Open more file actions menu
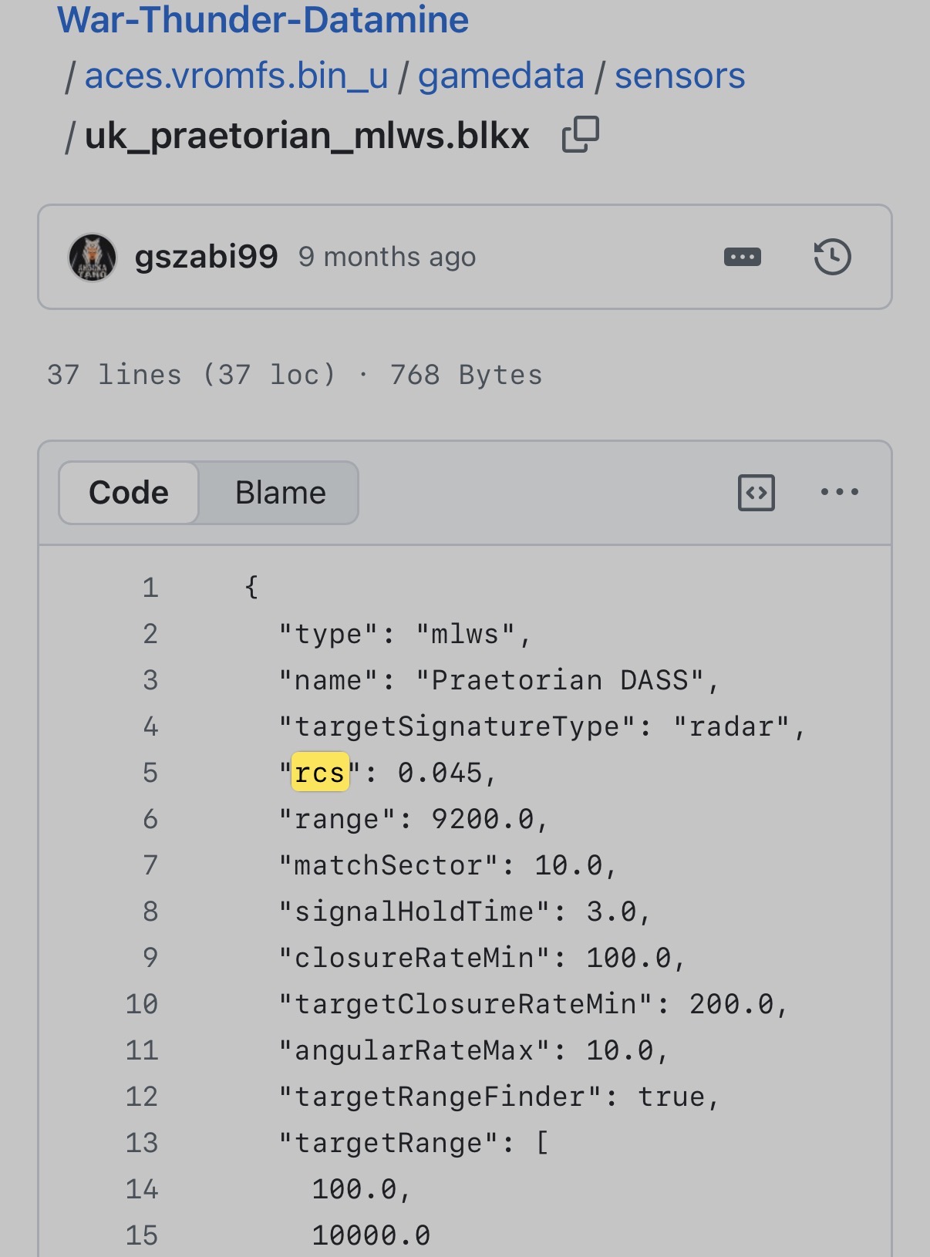 point(839,492)
